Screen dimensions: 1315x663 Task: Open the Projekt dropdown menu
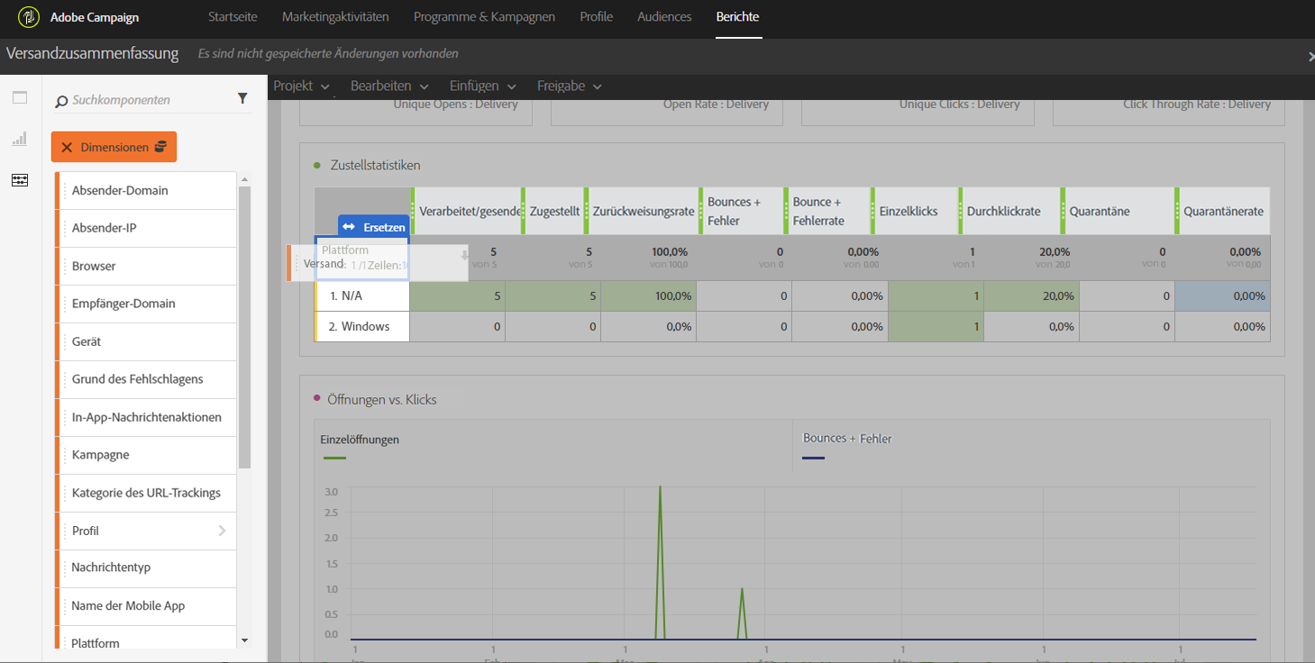[x=302, y=86]
